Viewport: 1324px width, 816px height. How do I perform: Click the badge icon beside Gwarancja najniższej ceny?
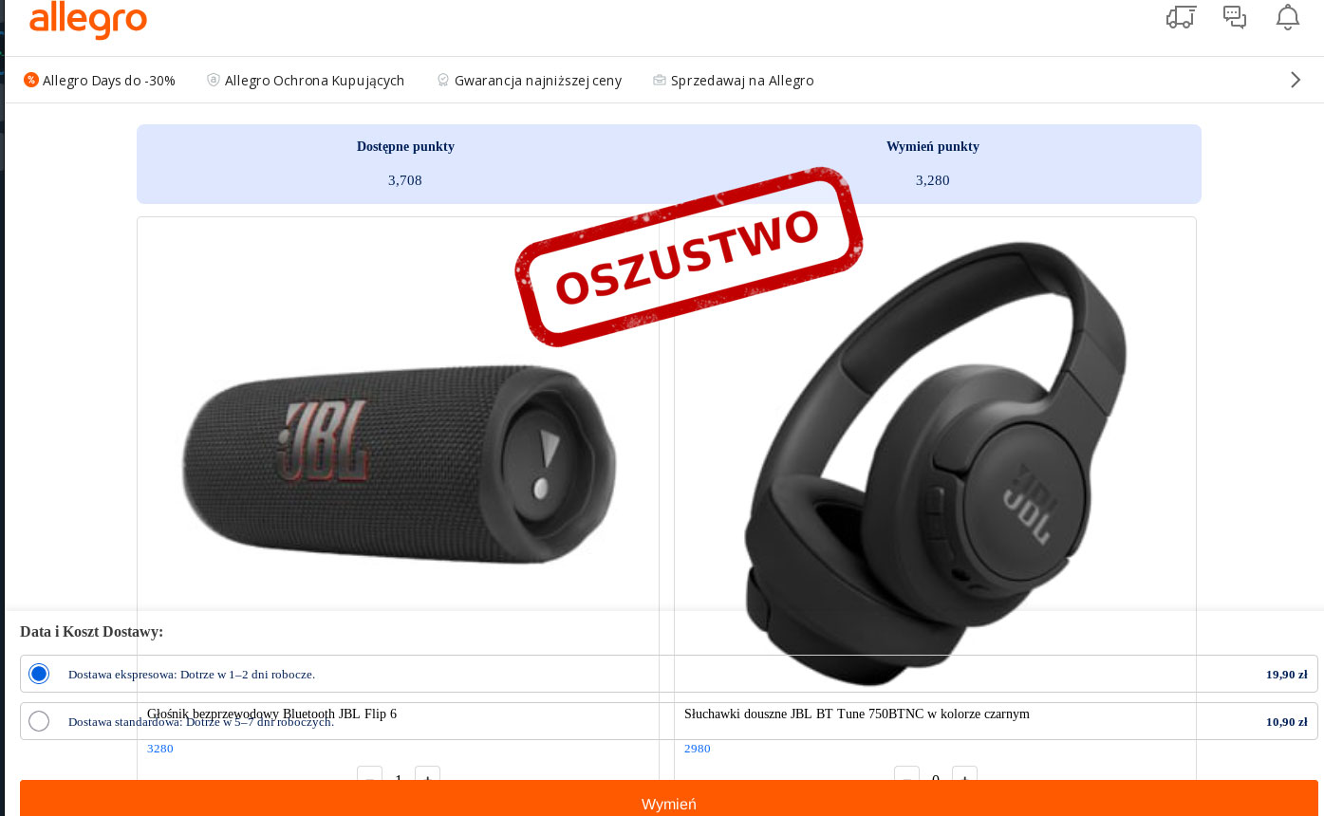click(x=442, y=80)
